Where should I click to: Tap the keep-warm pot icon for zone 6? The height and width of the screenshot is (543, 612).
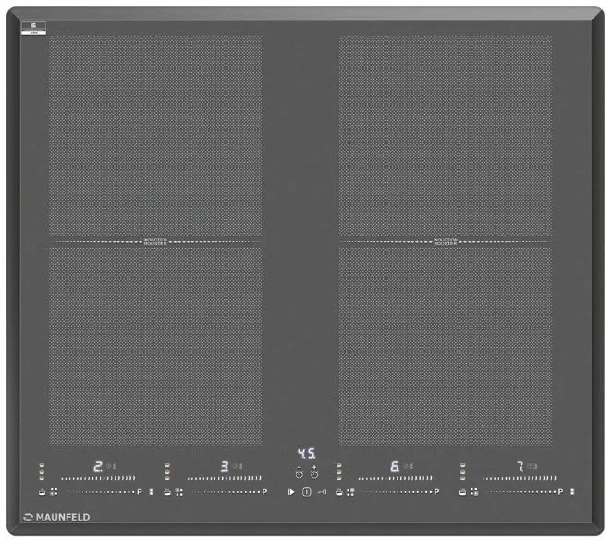(339, 492)
